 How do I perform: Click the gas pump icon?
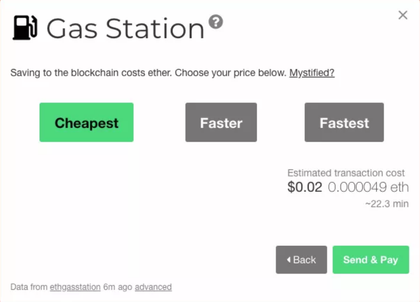pyautogui.click(x=25, y=27)
